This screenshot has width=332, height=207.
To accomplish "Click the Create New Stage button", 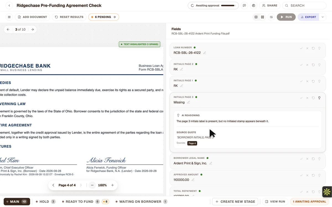I will point(235,202).
